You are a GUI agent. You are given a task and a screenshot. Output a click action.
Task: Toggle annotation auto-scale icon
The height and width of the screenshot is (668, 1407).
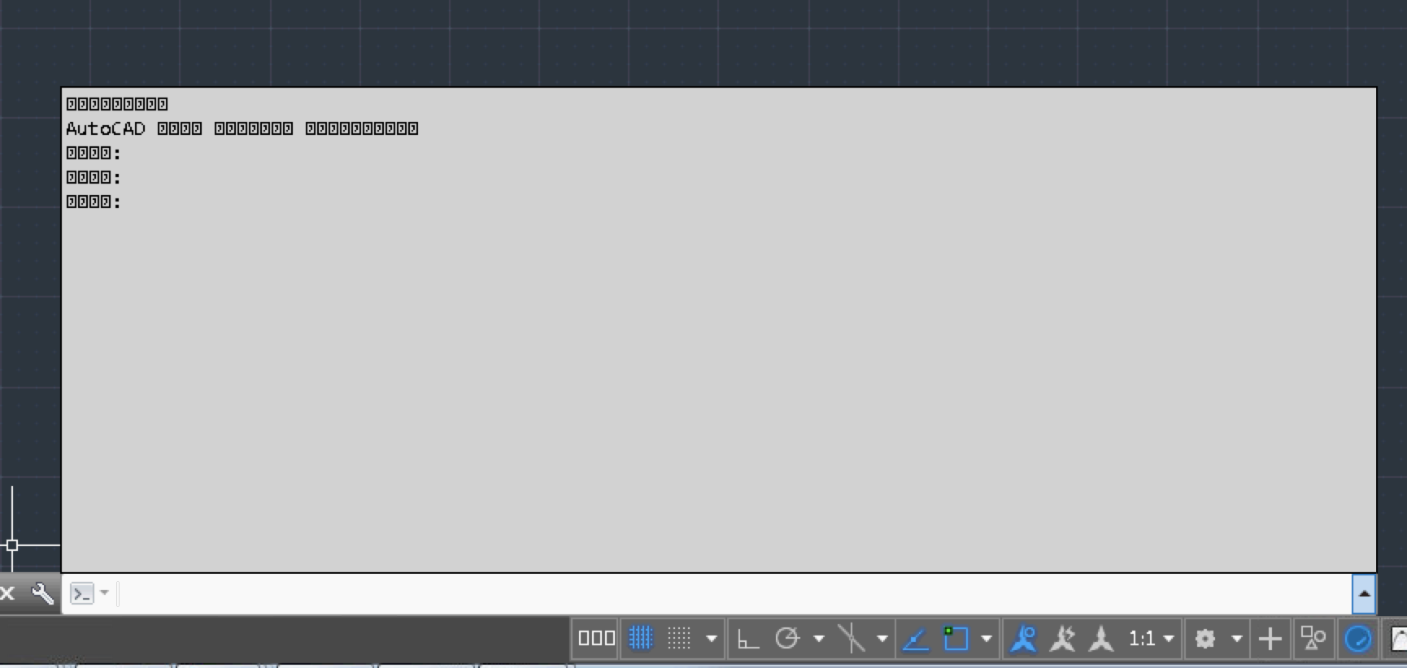pyautogui.click(x=1062, y=639)
